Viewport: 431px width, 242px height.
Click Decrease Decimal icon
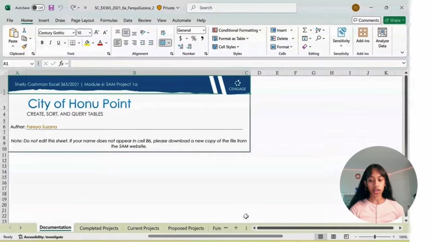tap(189, 47)
